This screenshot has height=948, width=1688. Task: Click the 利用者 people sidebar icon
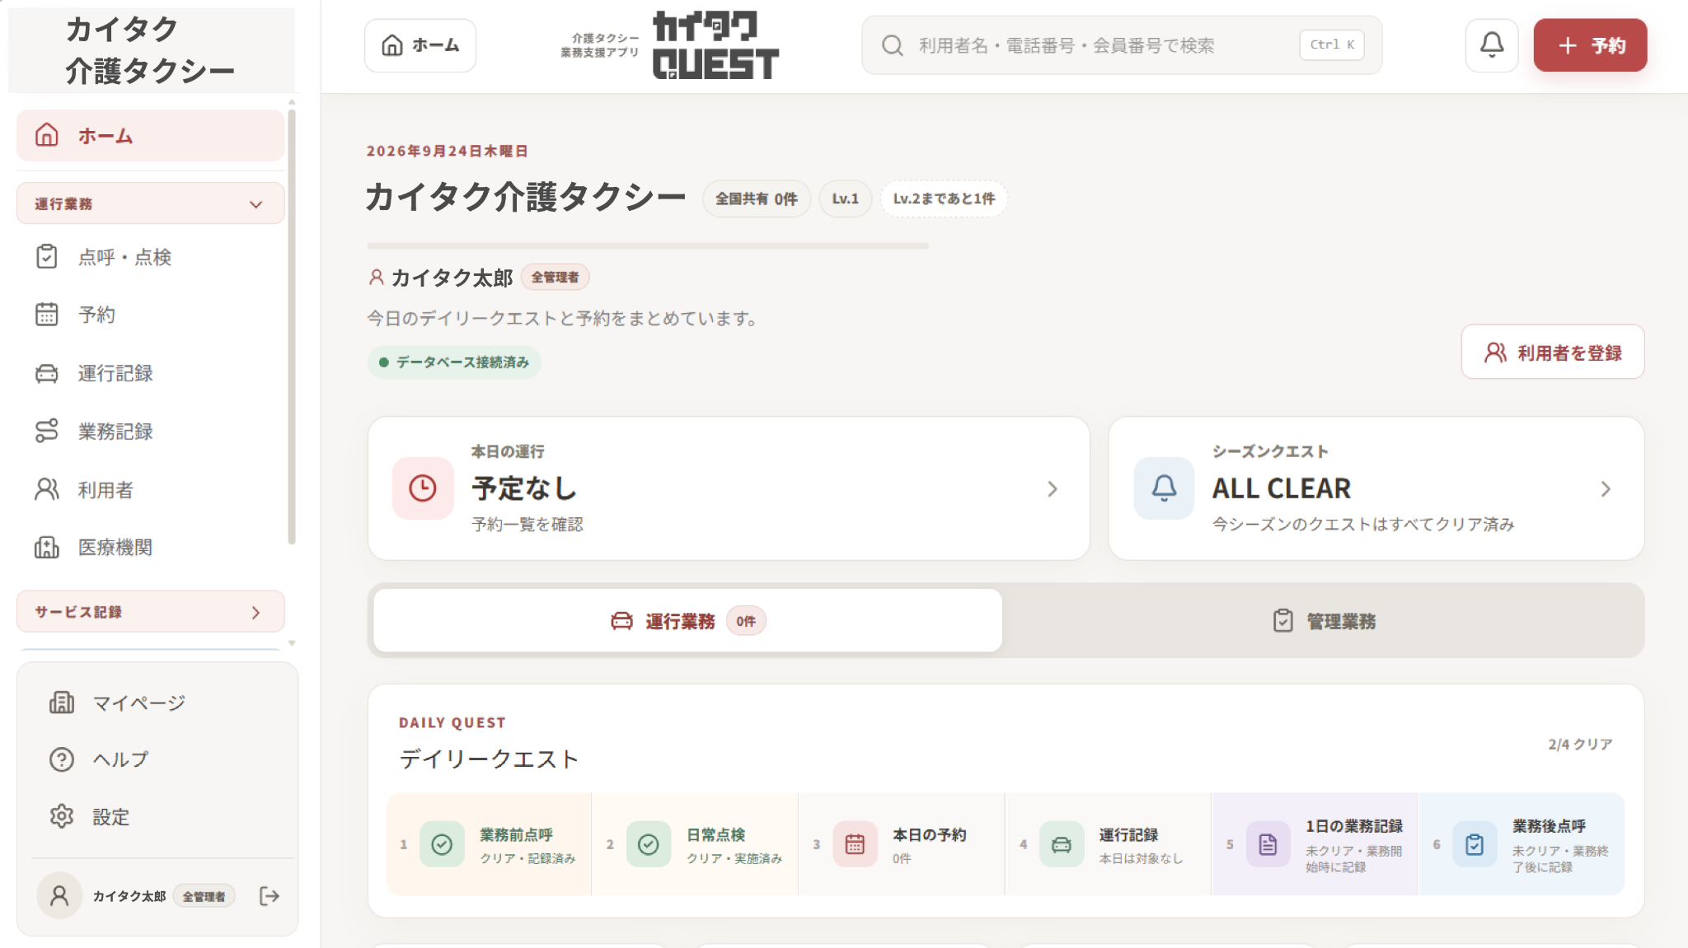(x=47, y=490)
